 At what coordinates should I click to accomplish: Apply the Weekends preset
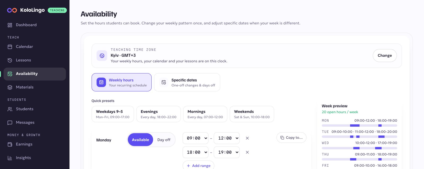252,114
